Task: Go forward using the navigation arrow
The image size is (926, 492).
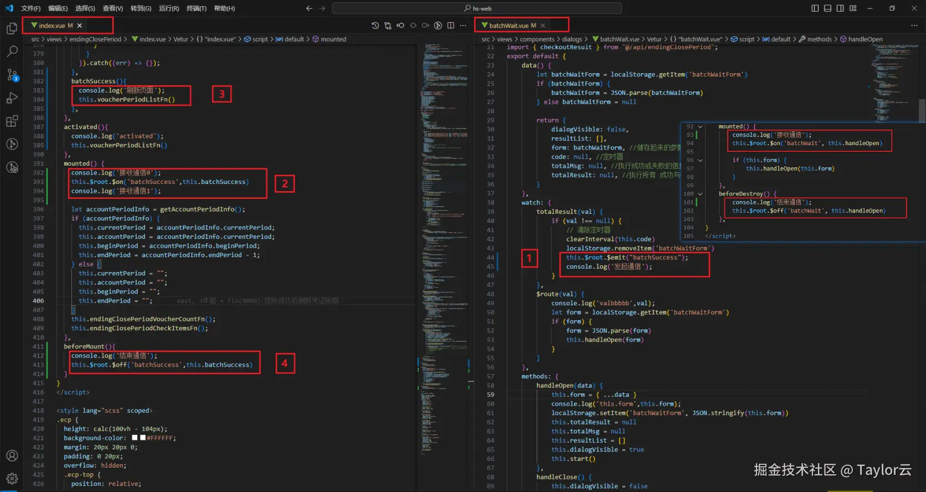Action: click(322, 8)
